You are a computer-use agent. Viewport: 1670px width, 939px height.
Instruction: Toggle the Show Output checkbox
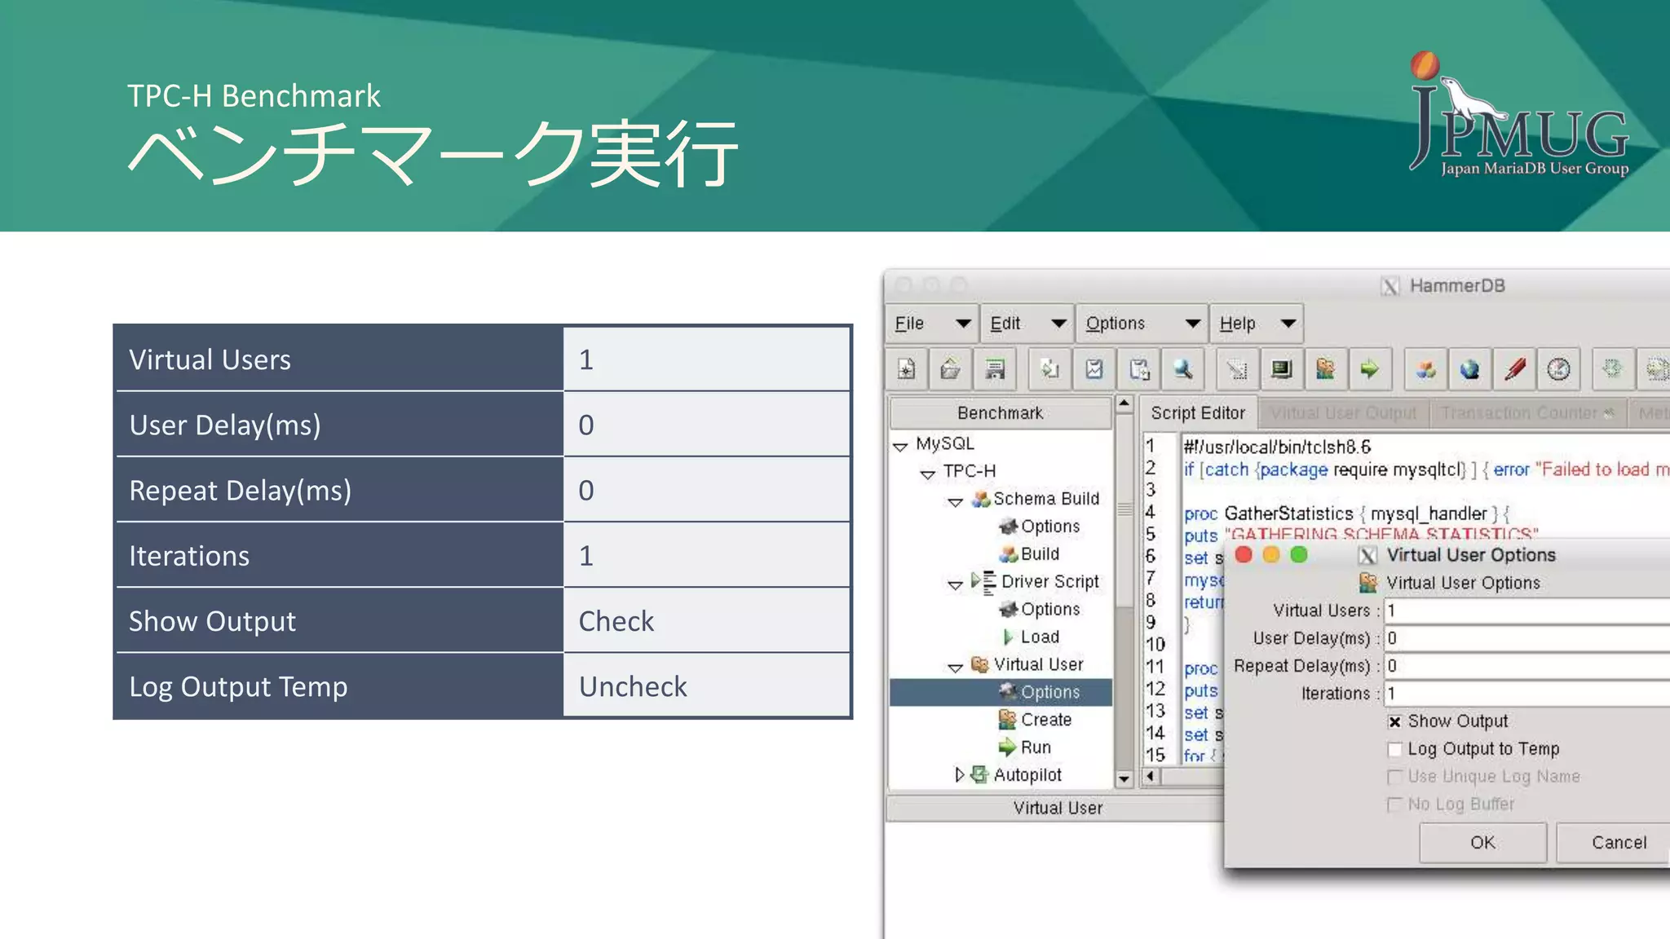tap(1395, 722)
